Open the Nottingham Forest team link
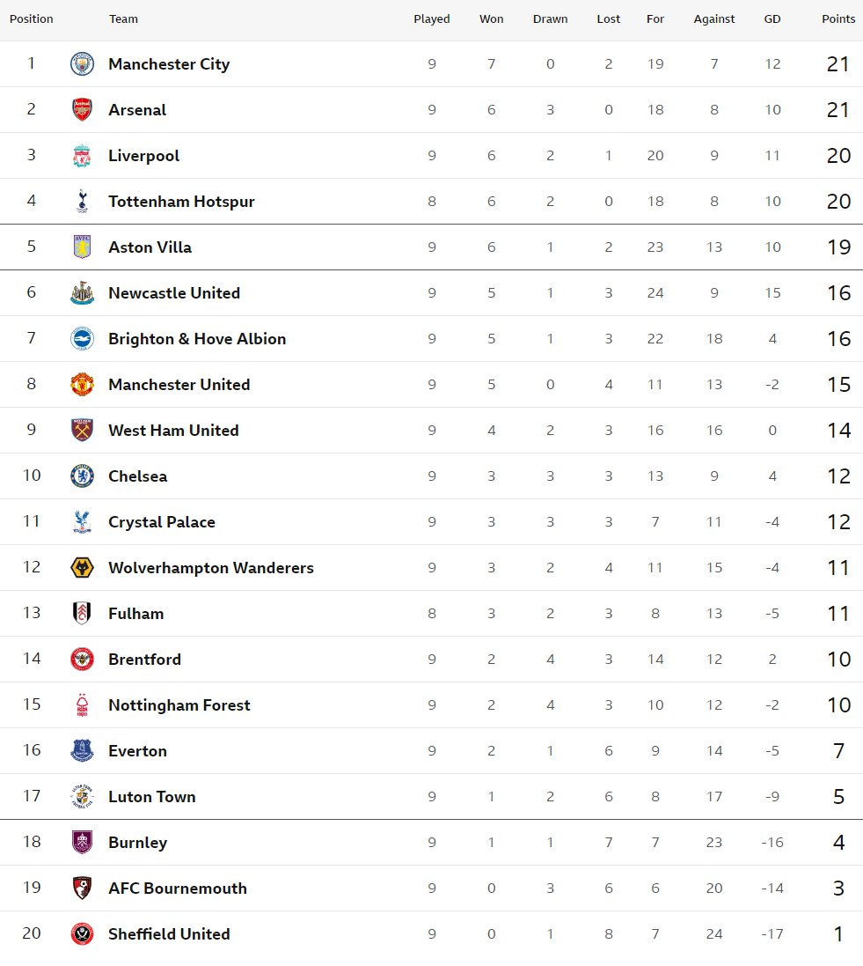The width and height of the screenshot is (863, 966). (179, 705)
